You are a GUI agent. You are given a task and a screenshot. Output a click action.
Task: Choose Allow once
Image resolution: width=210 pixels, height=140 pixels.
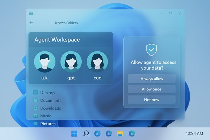click(x=152, y=89)
